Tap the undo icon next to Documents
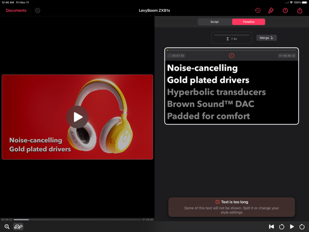Screen dimensions: 309x232 pos(38,11)
